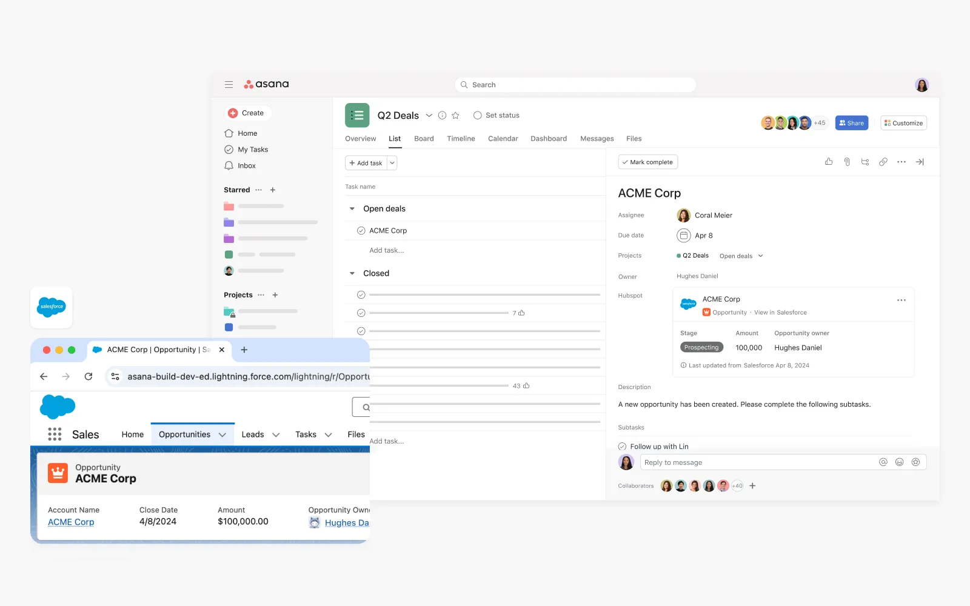Click the thumbs-up like icon in task toolbar
The width and height of the screenshot is (970, 606).
829,162
